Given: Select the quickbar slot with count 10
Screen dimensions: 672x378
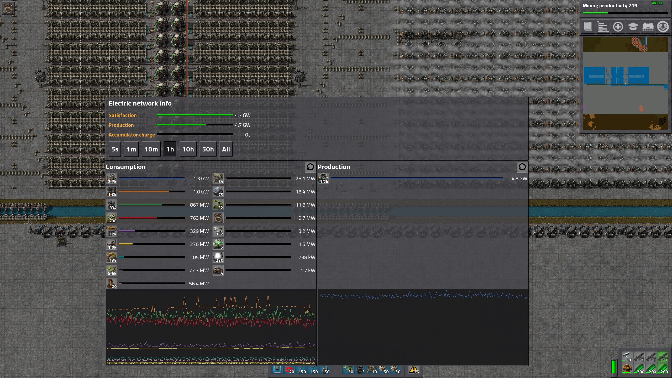Looking at the screenshot, I should (x=372, y=370).
